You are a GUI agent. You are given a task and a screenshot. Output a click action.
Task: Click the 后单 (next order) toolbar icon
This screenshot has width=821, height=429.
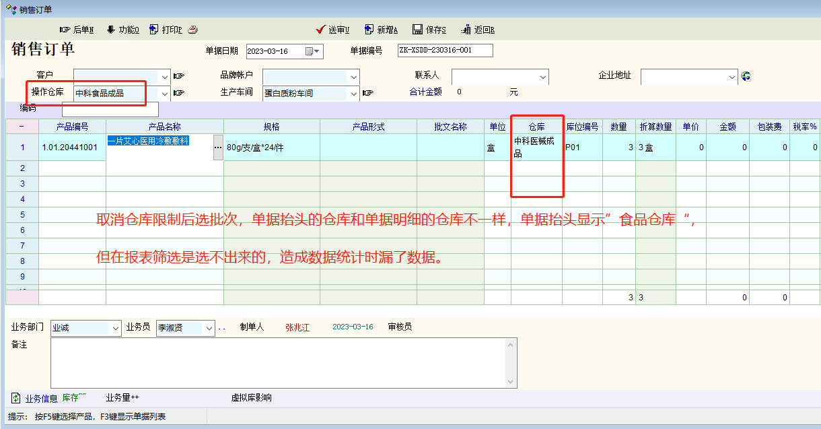[x=65, y=30]
